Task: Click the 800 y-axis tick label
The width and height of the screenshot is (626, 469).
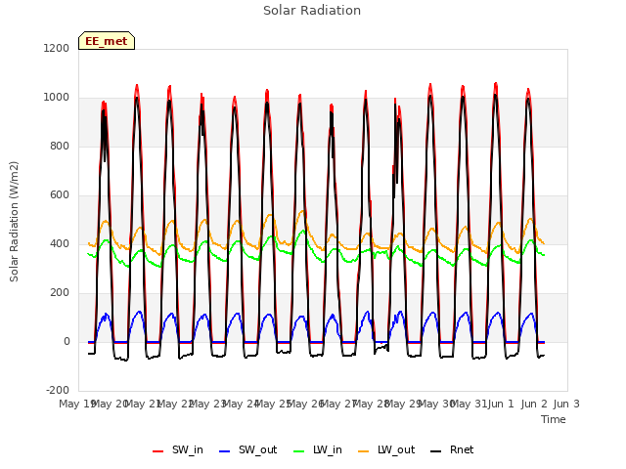Action: 60,146
